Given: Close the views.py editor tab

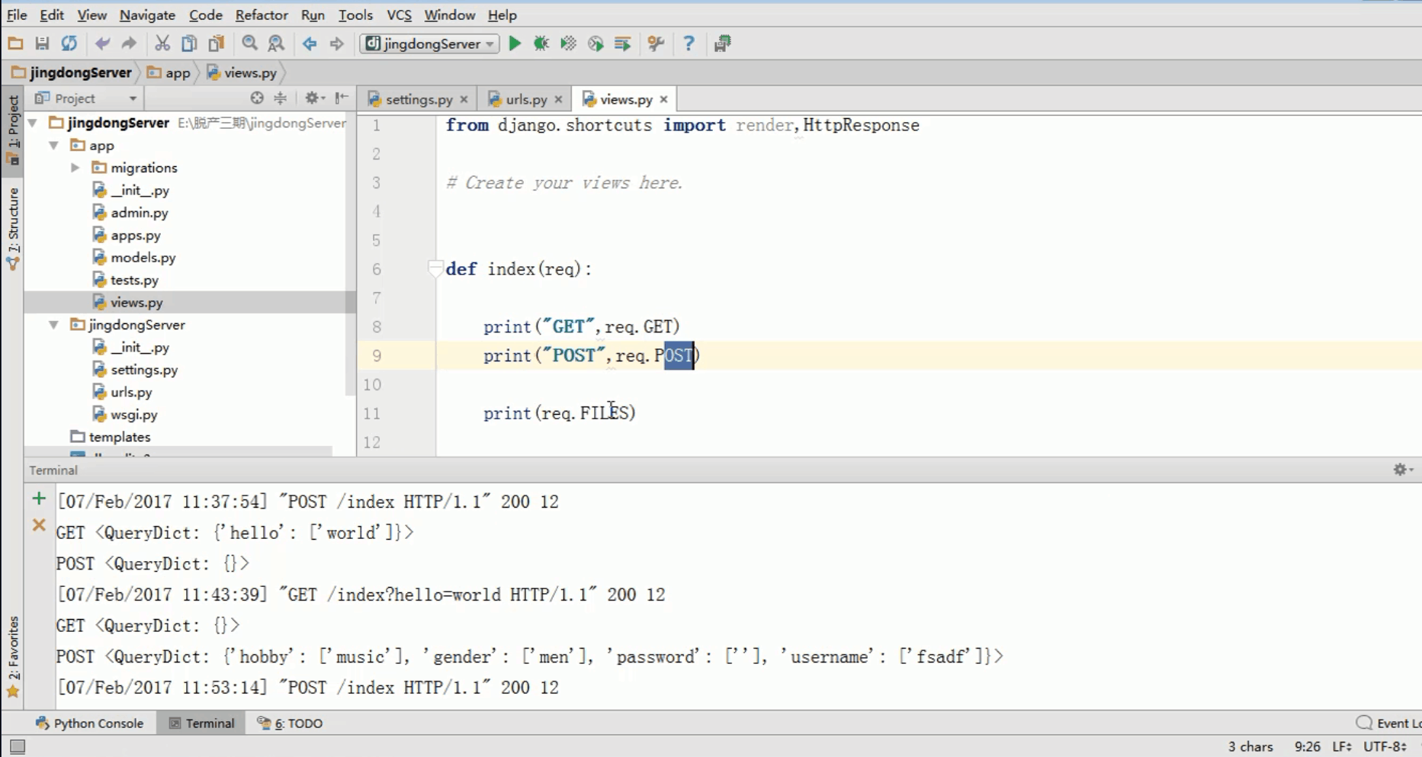Looking at the screenshot, I should (663, 99).
